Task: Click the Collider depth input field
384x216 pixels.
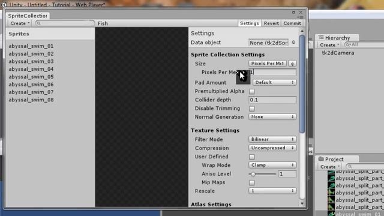Action: (x=272, y=100)
